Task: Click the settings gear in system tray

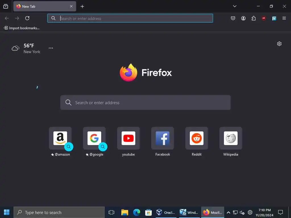Action: [x=250, y=212]
